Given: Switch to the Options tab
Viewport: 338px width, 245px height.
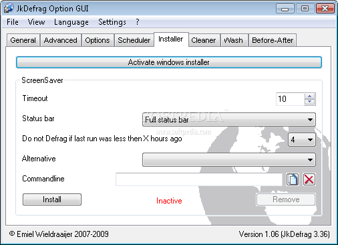Looking at the screenshot, I should (x=98, y=40).
